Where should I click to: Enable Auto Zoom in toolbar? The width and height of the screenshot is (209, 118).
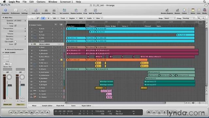click(x=36, y=10)
